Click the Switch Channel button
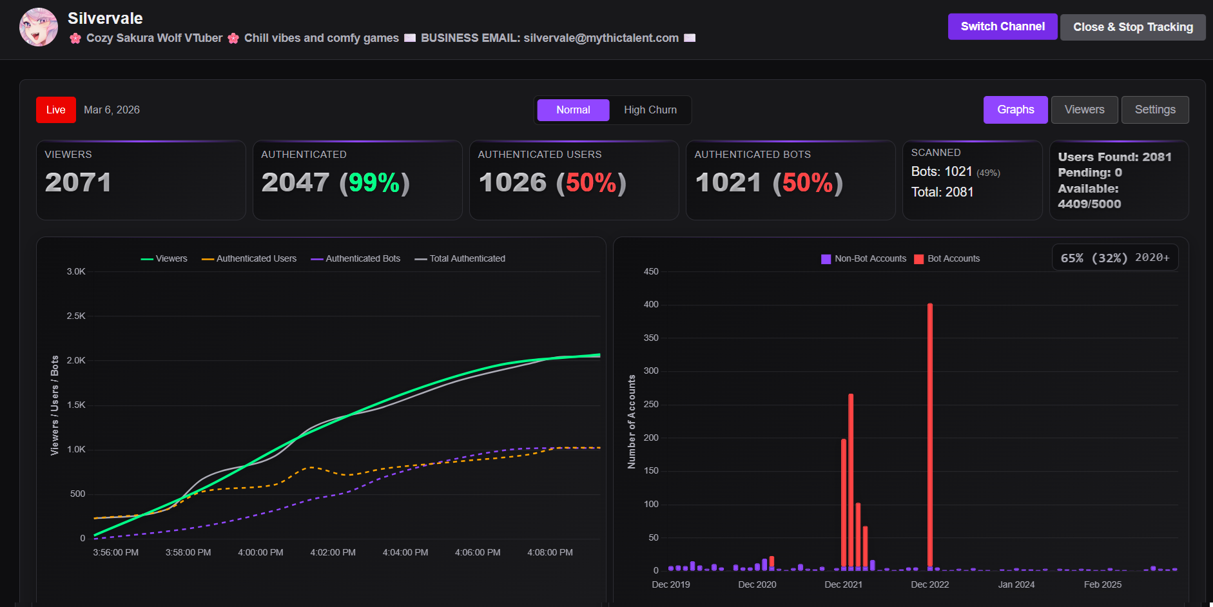Viewport: 1213px width, 607px height. pos(1002,26)
